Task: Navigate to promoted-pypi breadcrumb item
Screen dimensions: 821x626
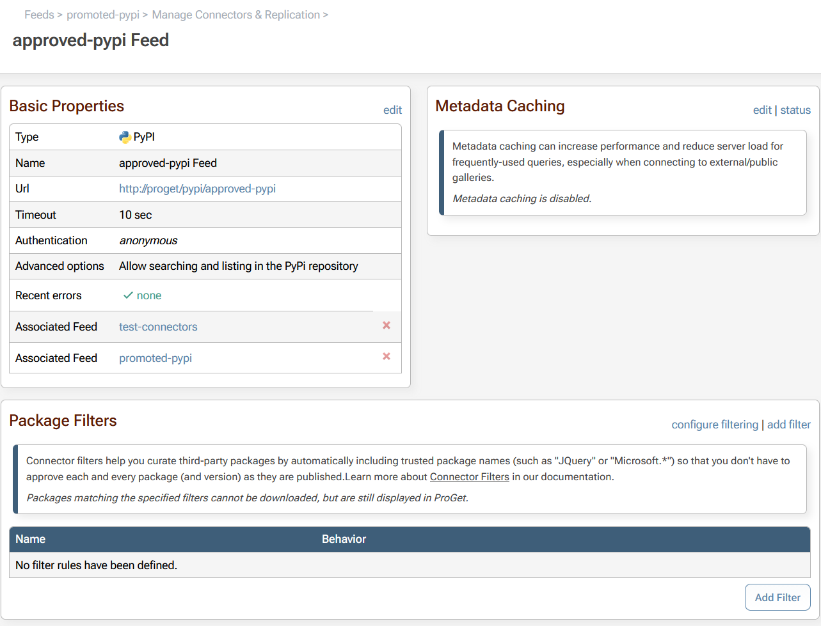Action: (103, 15)
